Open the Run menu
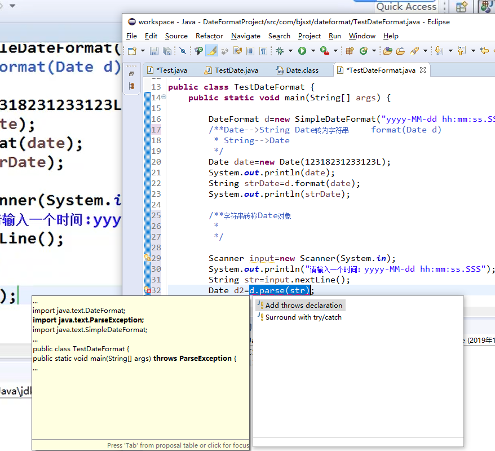 pyautogui.click(x=335, y=36)
